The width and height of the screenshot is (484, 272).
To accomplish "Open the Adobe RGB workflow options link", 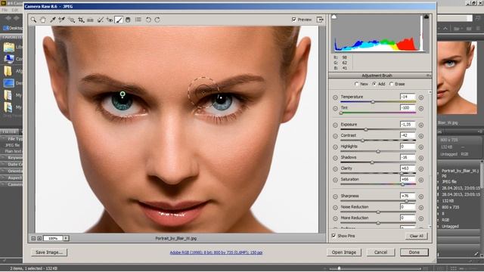I will [216, 252].
